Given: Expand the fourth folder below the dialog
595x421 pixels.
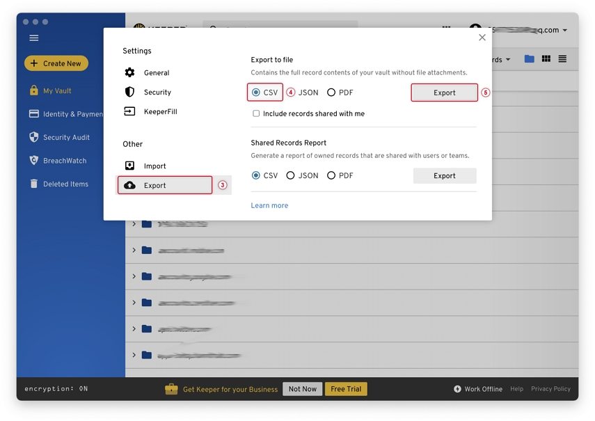Looking at the screenshot, I should [134, 302].
